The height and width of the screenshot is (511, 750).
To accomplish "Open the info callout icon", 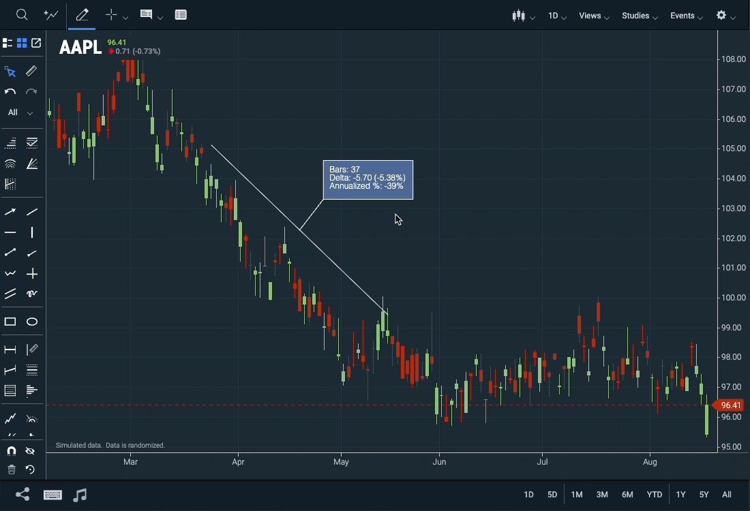I will [146, 14].
